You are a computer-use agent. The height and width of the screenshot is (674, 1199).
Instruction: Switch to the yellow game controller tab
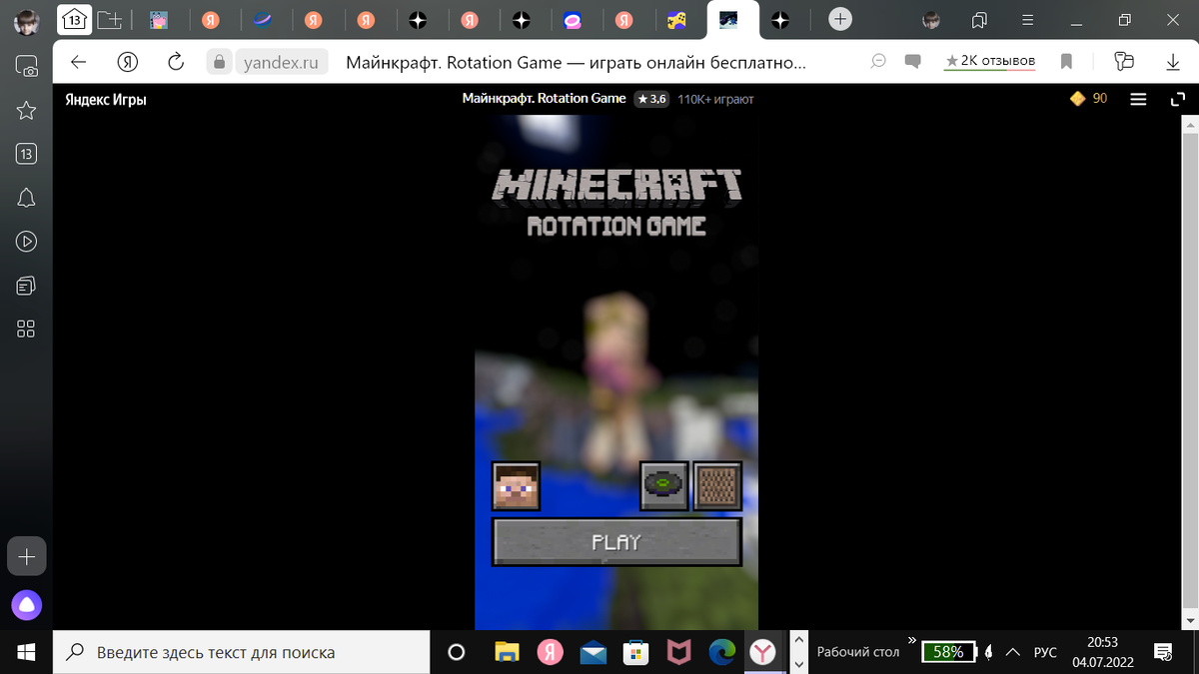point(676,19)
